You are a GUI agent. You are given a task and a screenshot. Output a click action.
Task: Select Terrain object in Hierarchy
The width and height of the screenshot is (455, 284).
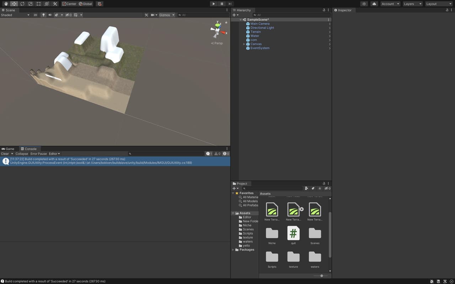click(256, 32)
